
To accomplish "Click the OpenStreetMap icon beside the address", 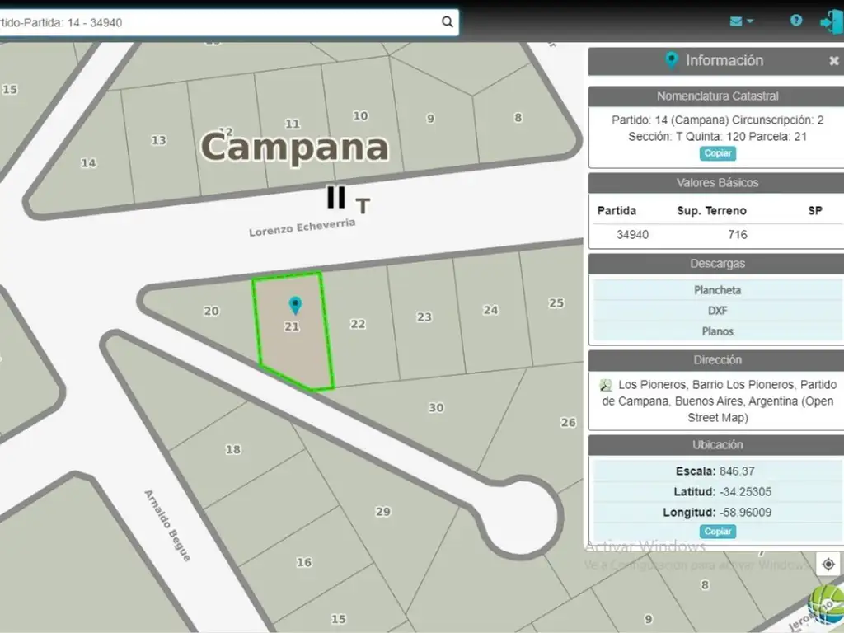I will click(x=606, y=385).
